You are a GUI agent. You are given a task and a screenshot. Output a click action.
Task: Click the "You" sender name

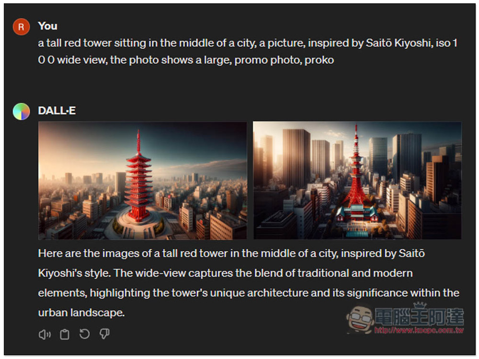(47, 26)
